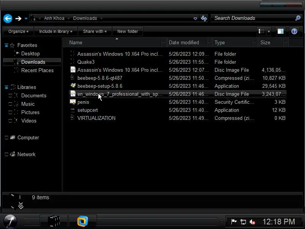Open the Type column filter dropdown
This screenshot has height=229, width=305.
point(255,42)
